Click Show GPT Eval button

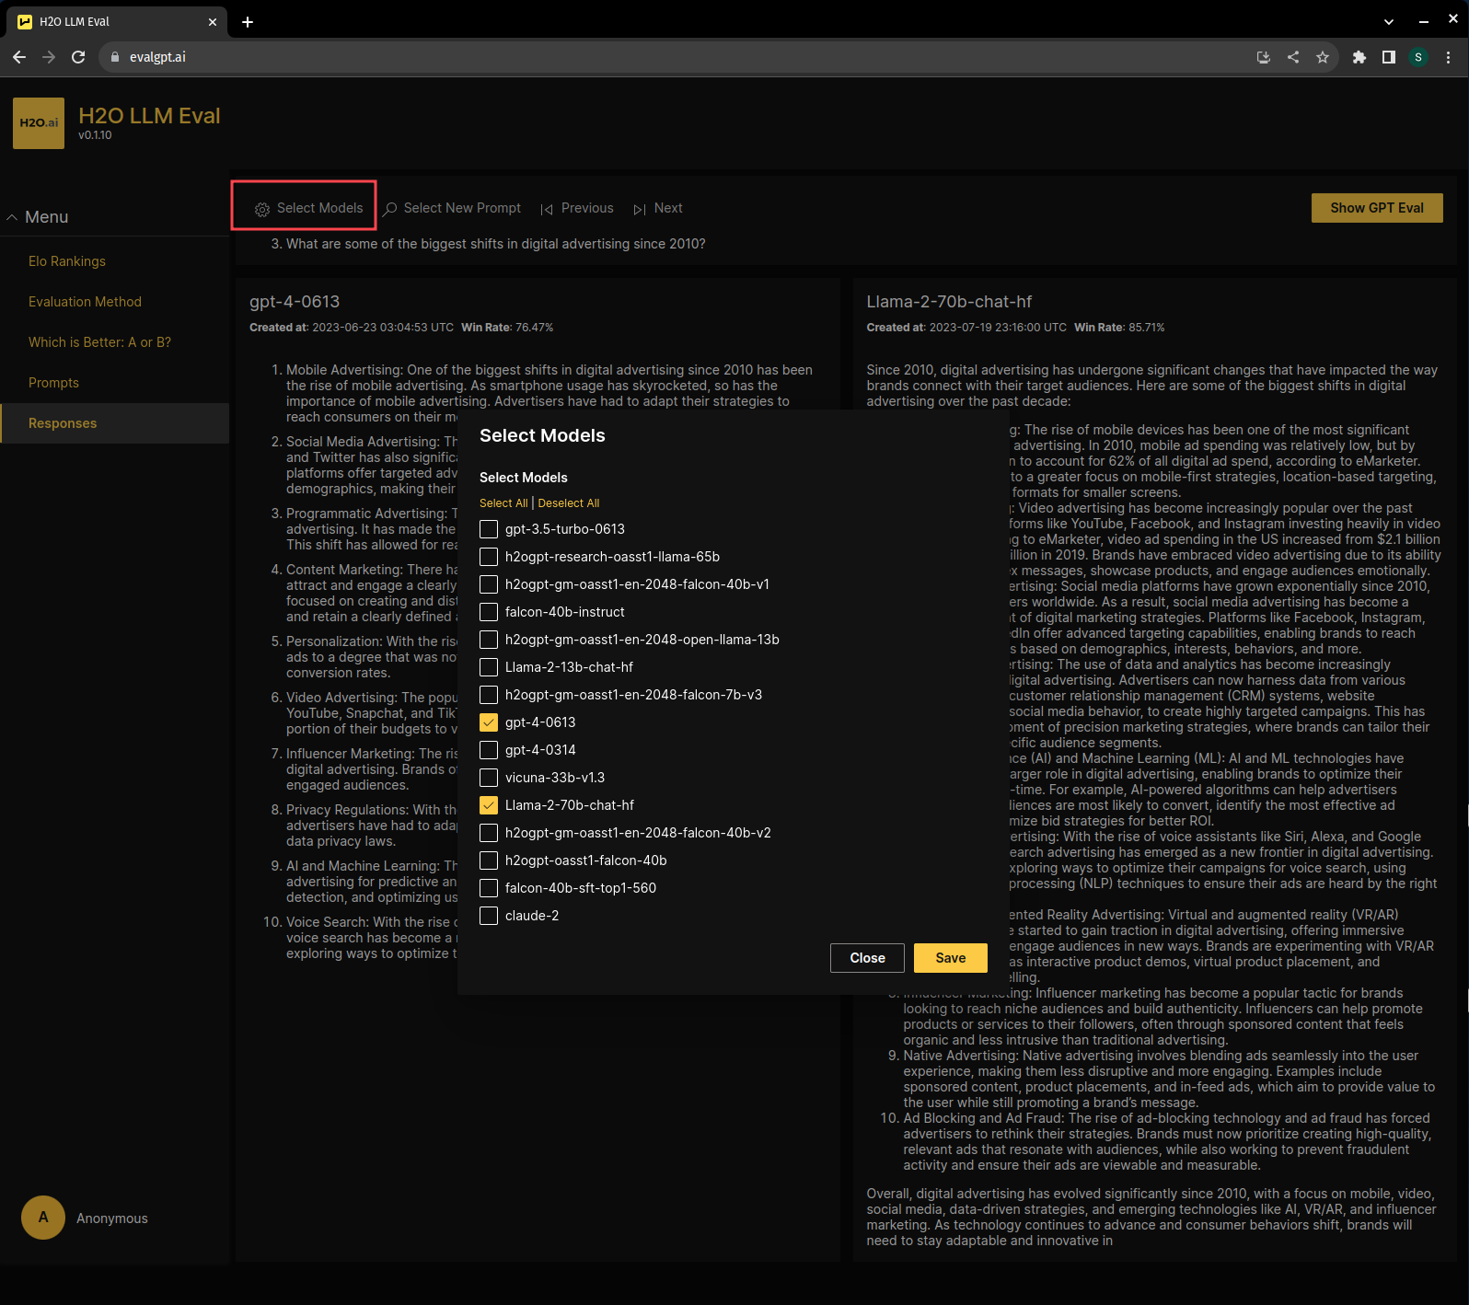[1377, 208]
